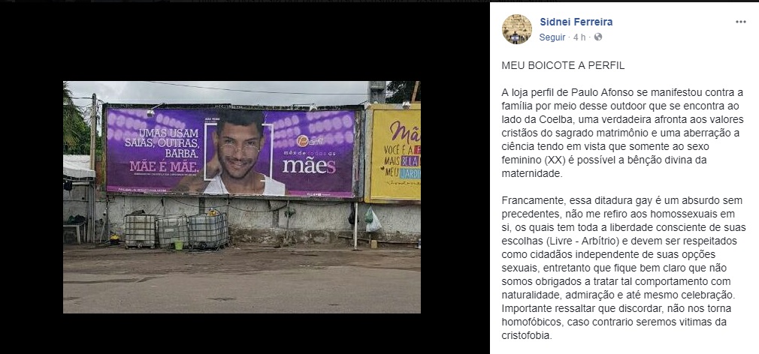Open Sidnei Ferreira's profile picture
The height and width of the screenshot is (354, 759).
(x=516, y=29)
